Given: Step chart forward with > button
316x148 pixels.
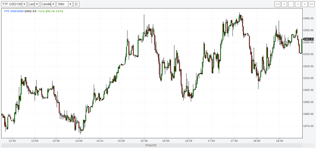Looking at the screenshot, I should click(x=305, y=4).
